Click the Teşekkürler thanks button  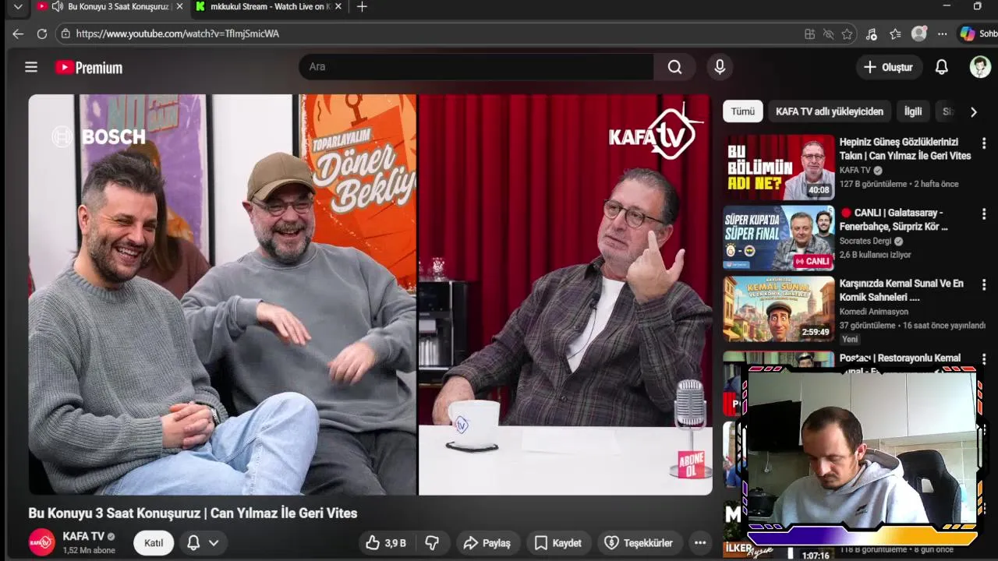(x=639, y=543)
